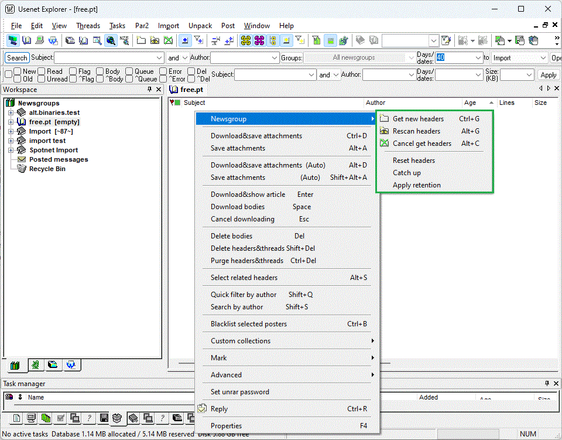Click the Cancel get headers icon

point(384,144)
